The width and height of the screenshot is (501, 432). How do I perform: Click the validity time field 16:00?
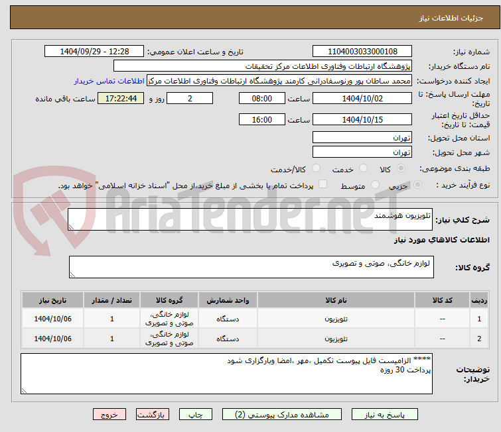point(261,120)
